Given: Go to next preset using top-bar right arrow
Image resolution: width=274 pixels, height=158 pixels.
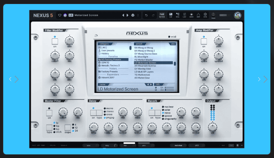Looking at the screenshot, I should click(x=127, y=15).
